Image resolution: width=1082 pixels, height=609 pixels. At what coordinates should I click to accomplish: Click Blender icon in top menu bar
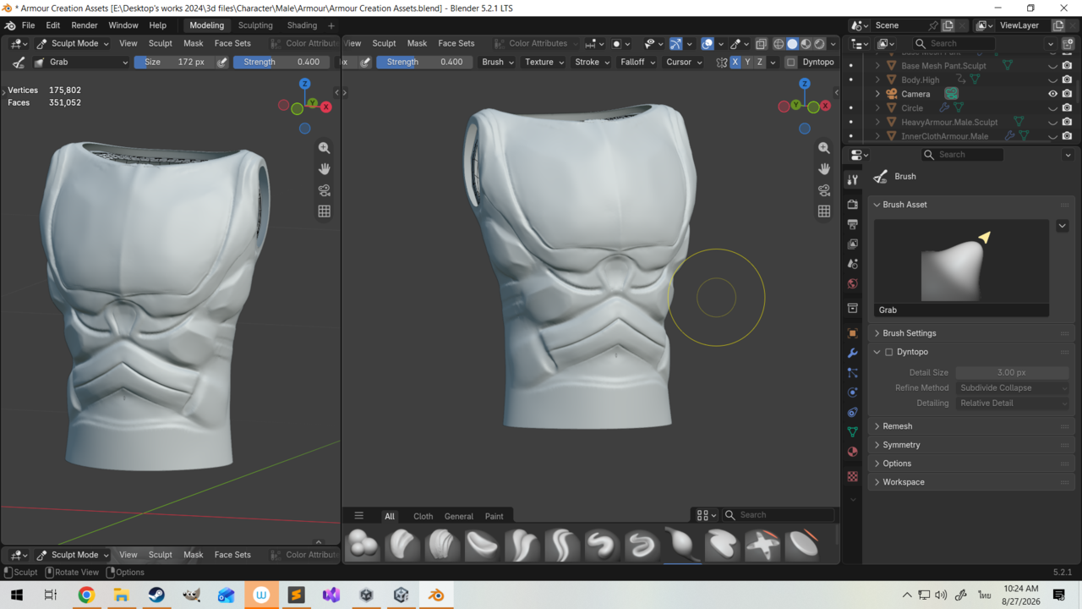pyautogui.click(x=10, y=25)
